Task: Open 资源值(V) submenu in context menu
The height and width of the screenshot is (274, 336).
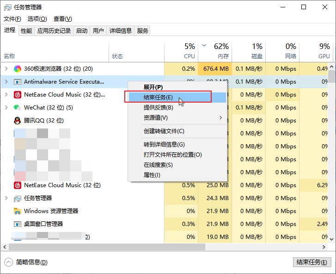Action: click(x=156, y=118)
